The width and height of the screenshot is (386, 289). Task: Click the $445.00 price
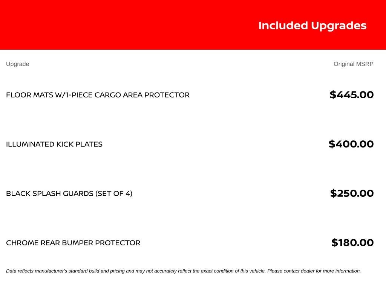[x=352, y=95]
